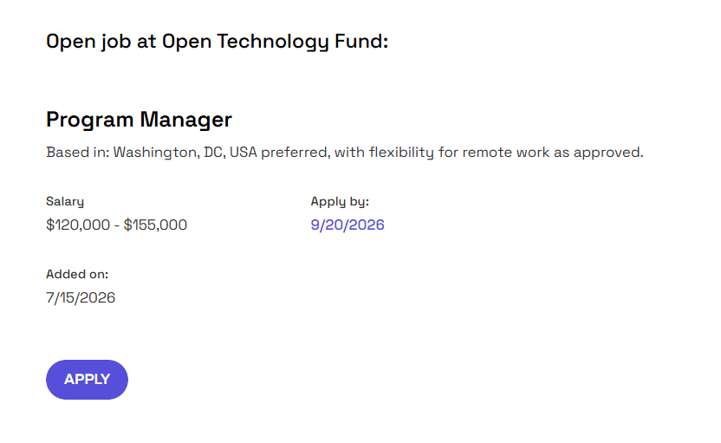Select the 7/15/2026 added-on date
The width and height of the screenshot is (721, 443).
[81, 297]
